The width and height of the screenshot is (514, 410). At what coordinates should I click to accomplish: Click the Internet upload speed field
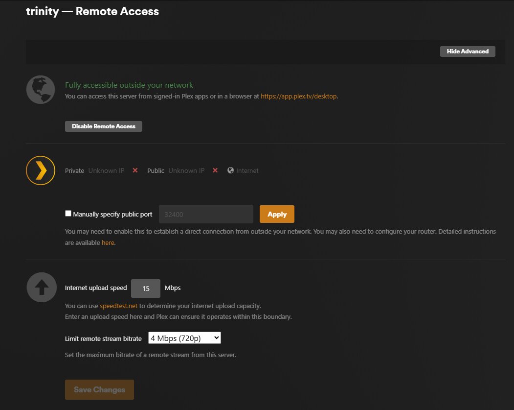click(146, 289)
